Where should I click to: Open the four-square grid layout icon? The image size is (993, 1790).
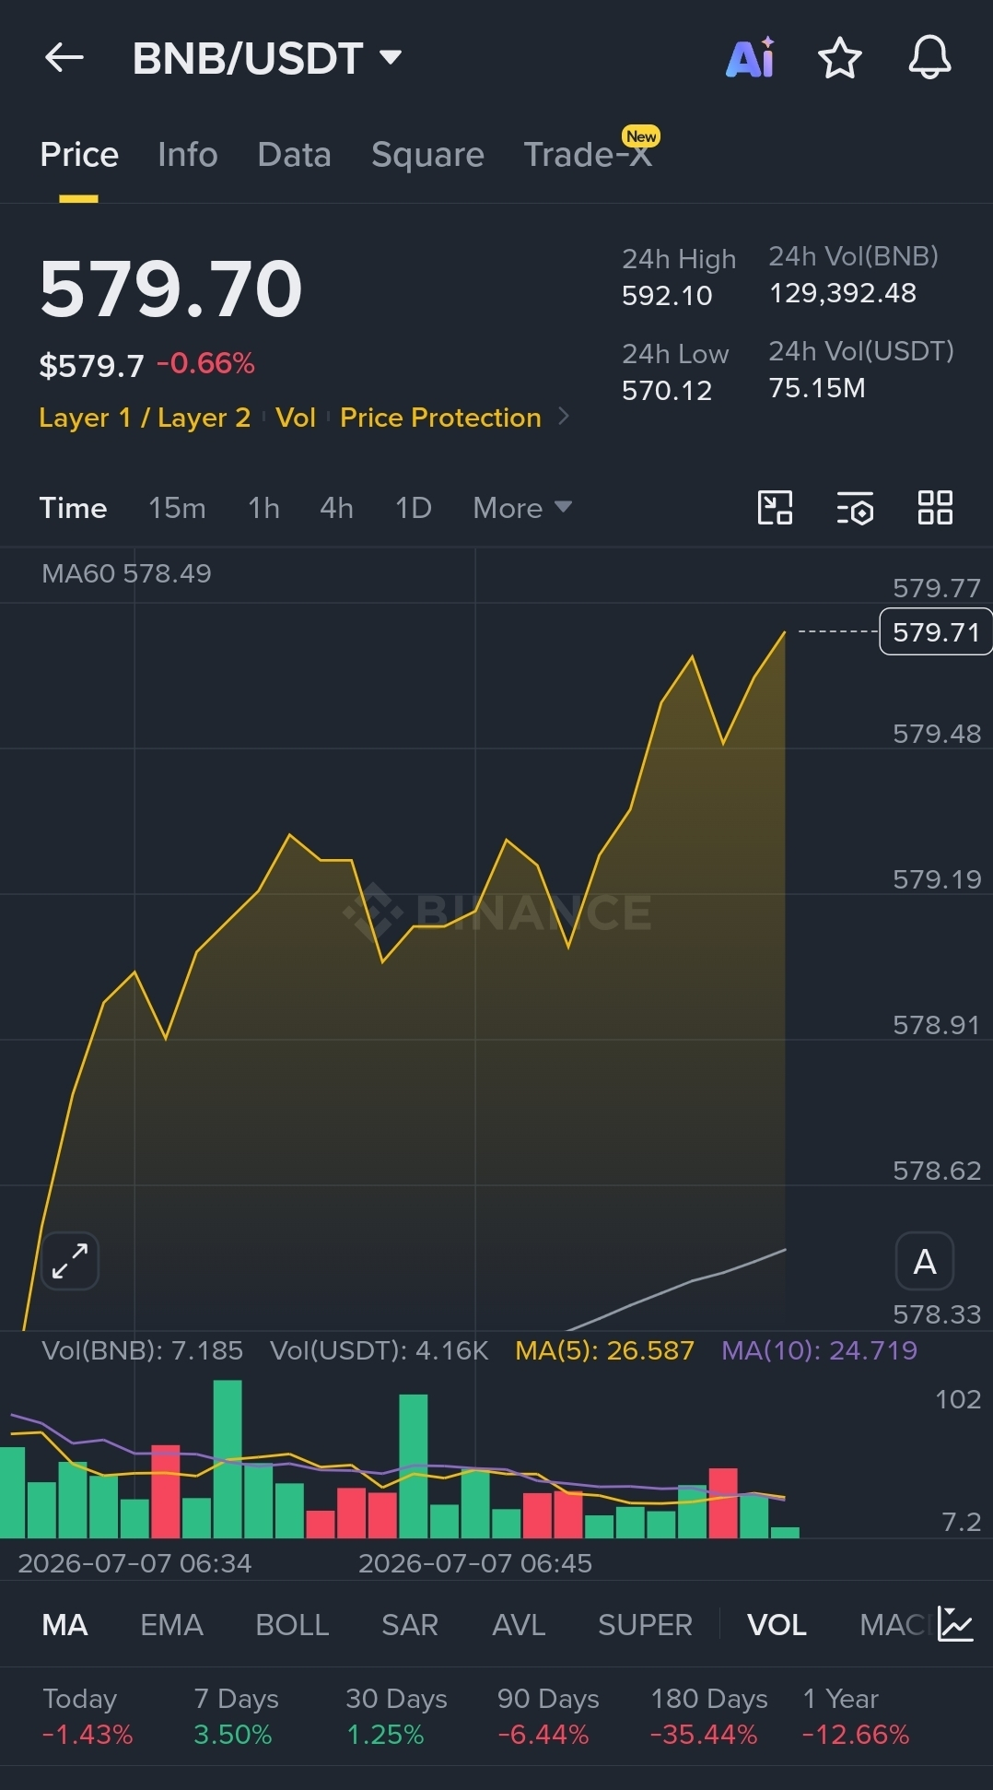coord(935,508)
